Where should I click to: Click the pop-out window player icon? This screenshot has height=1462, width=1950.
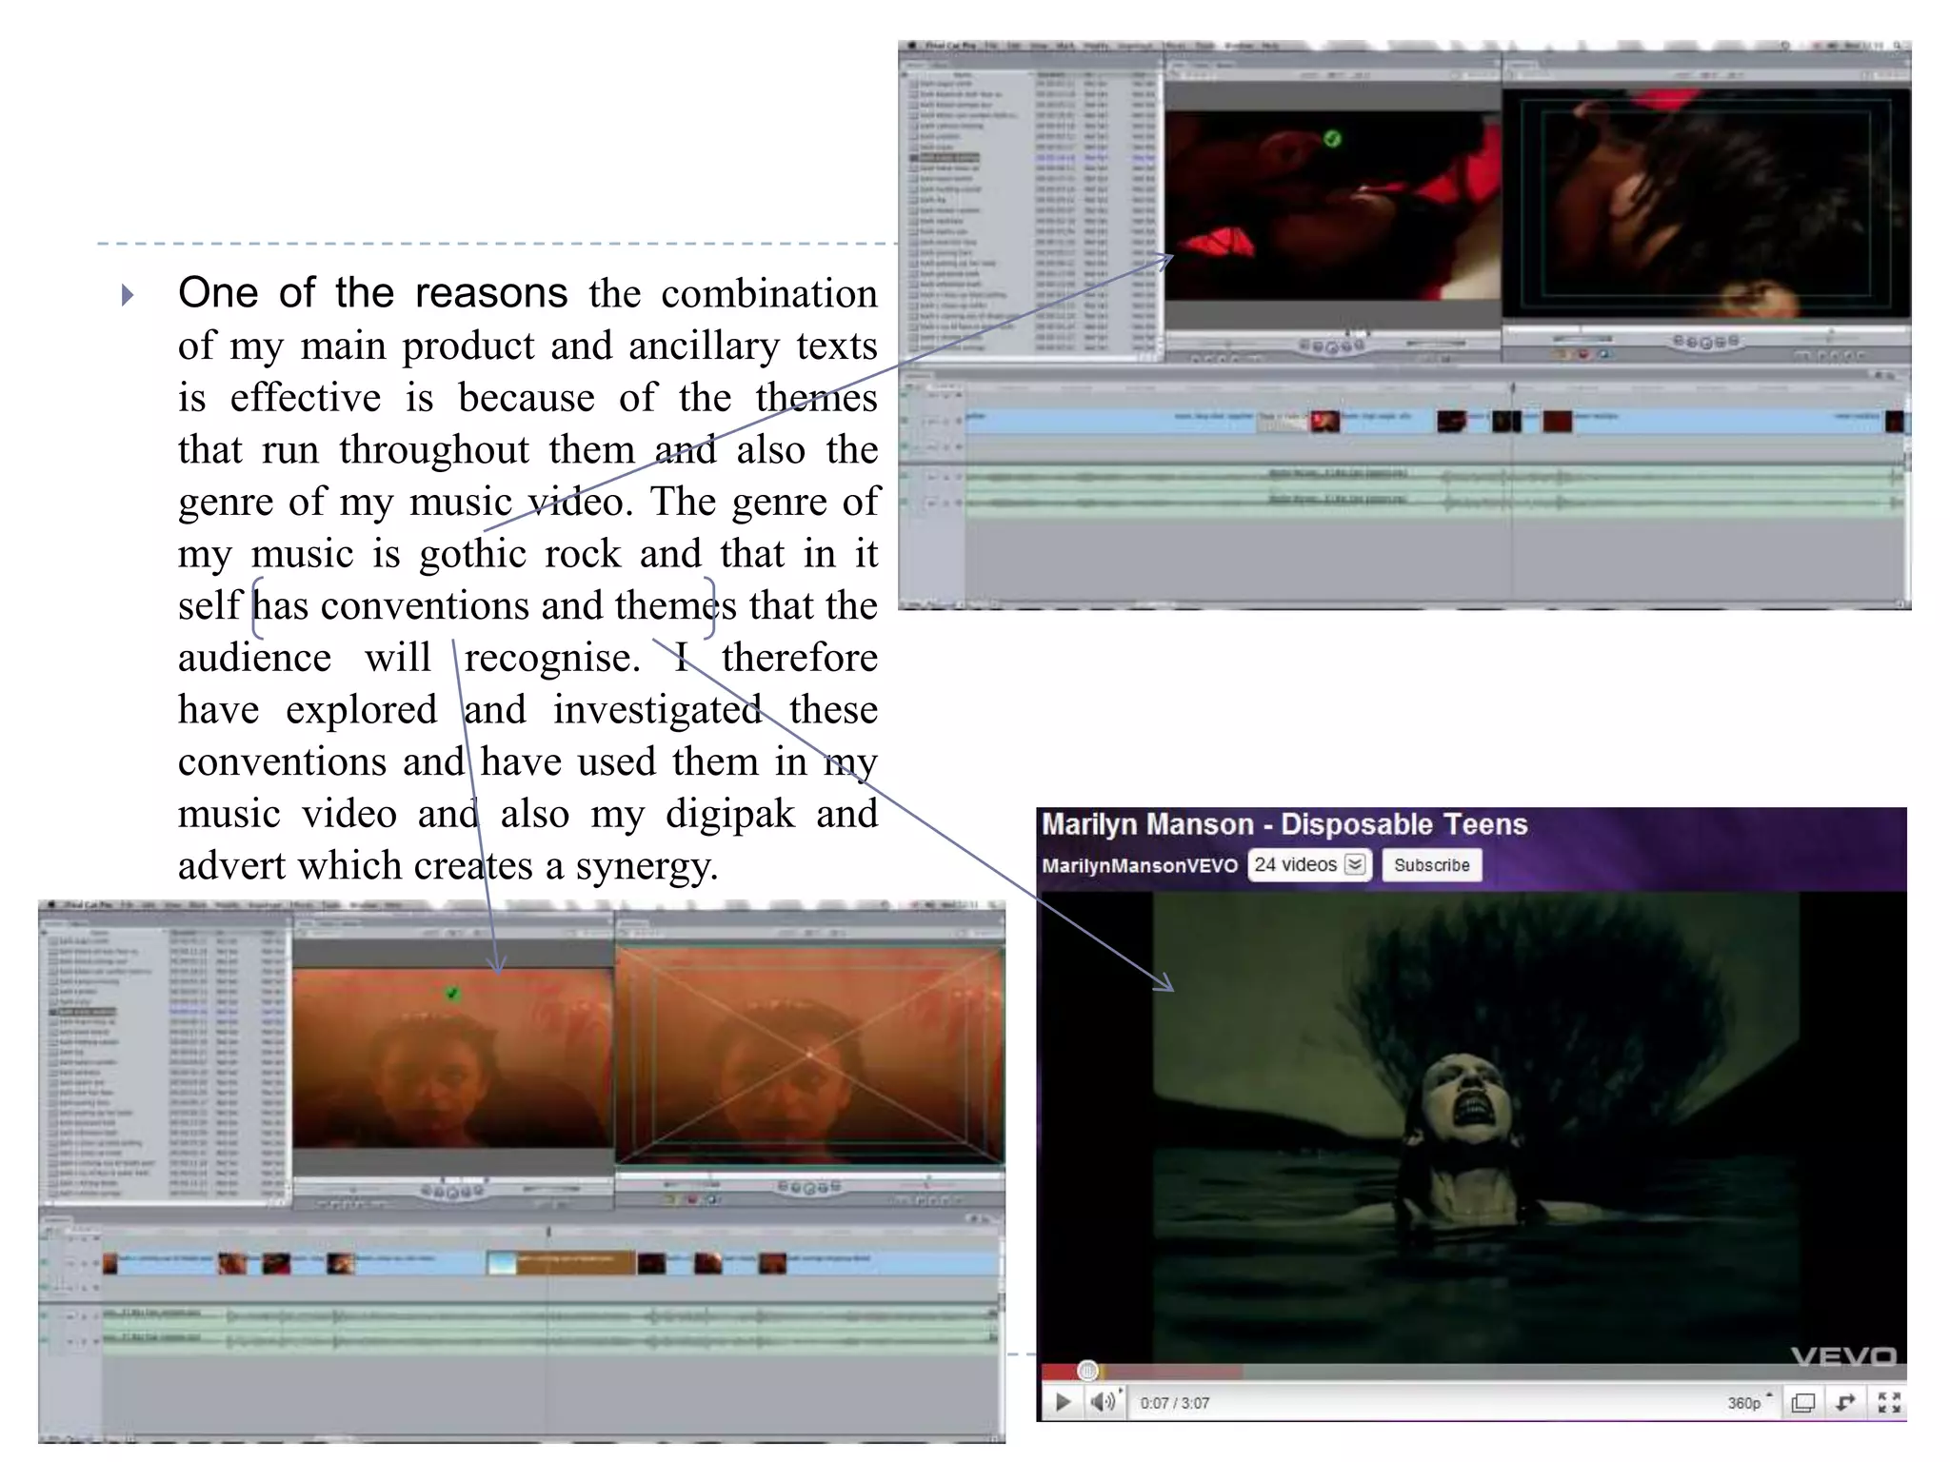click(x=1802, y=1402)
